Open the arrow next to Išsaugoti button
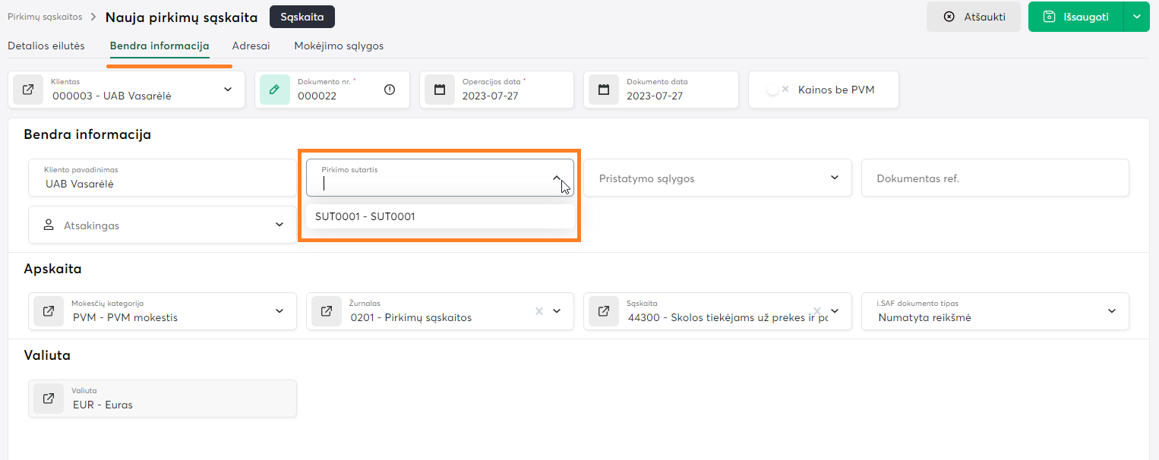Viewport: 1159px width, 460px height. click(x=1136, y=17)
